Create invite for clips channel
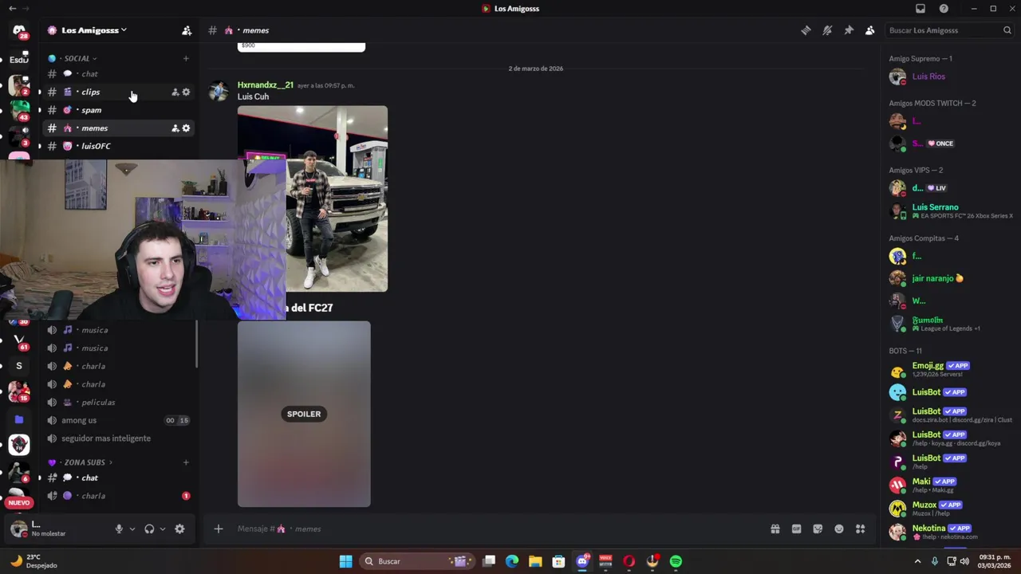The height and width of the screenshot is (574, 1021). (x=175, y=92)
